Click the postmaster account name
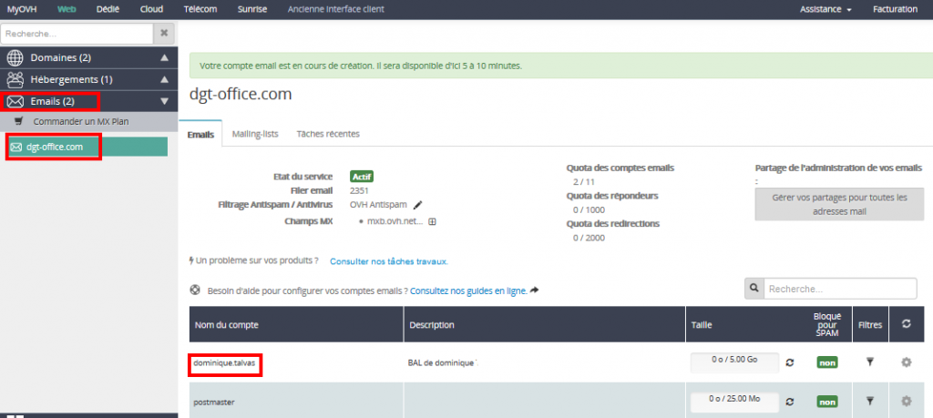This screenshot has width=933, height=418. pyautogui.click(x=214, y=402)
